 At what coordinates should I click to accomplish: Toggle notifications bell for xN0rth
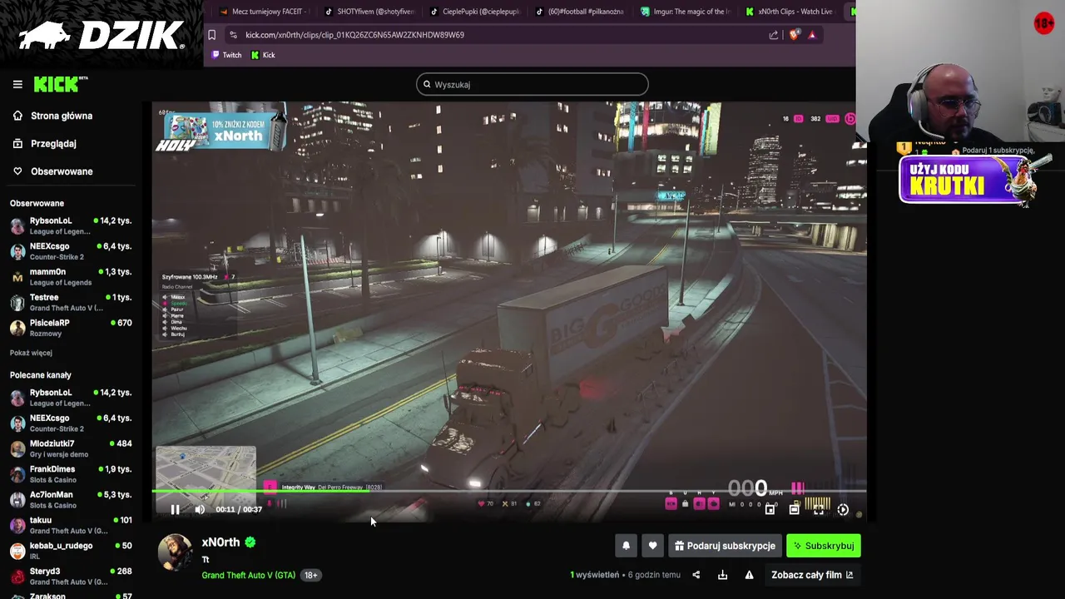pos(627,546)
